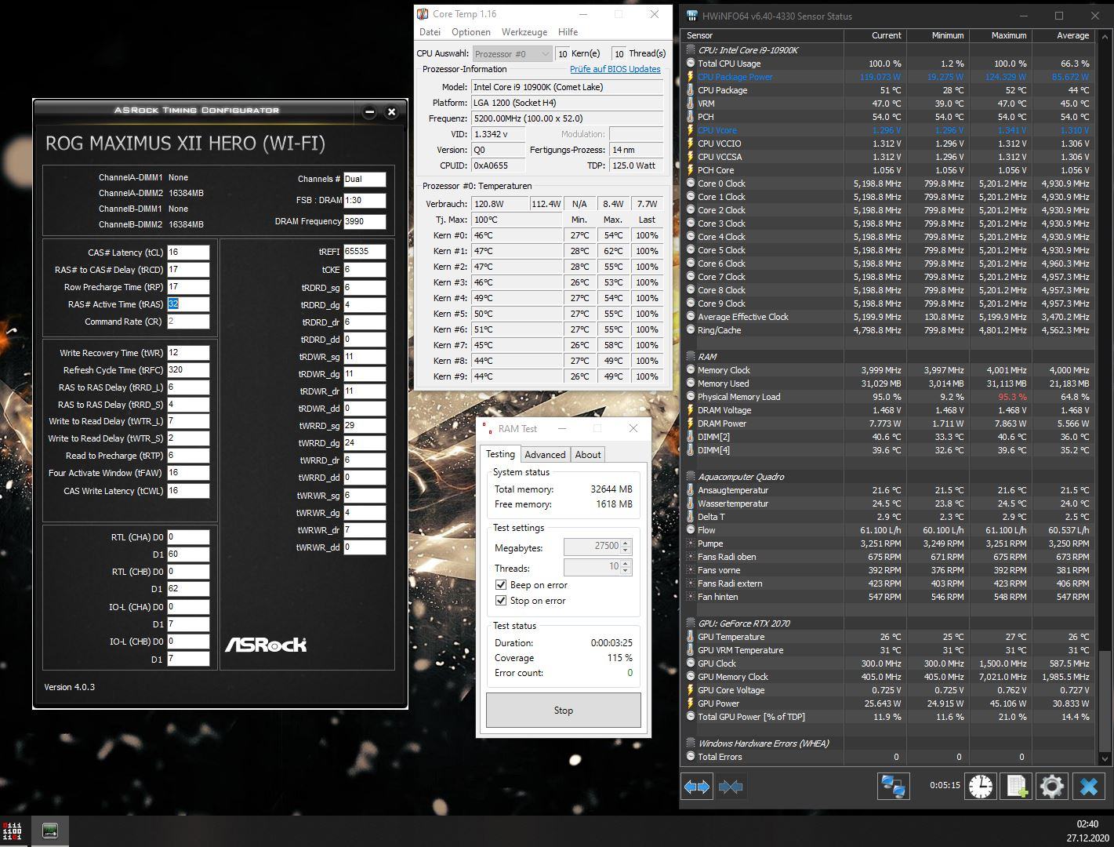The width and height of the screenshot is (1114, 847).
Task: Click Core Temp title bar app icon
Action: click(x=423, y=14)
